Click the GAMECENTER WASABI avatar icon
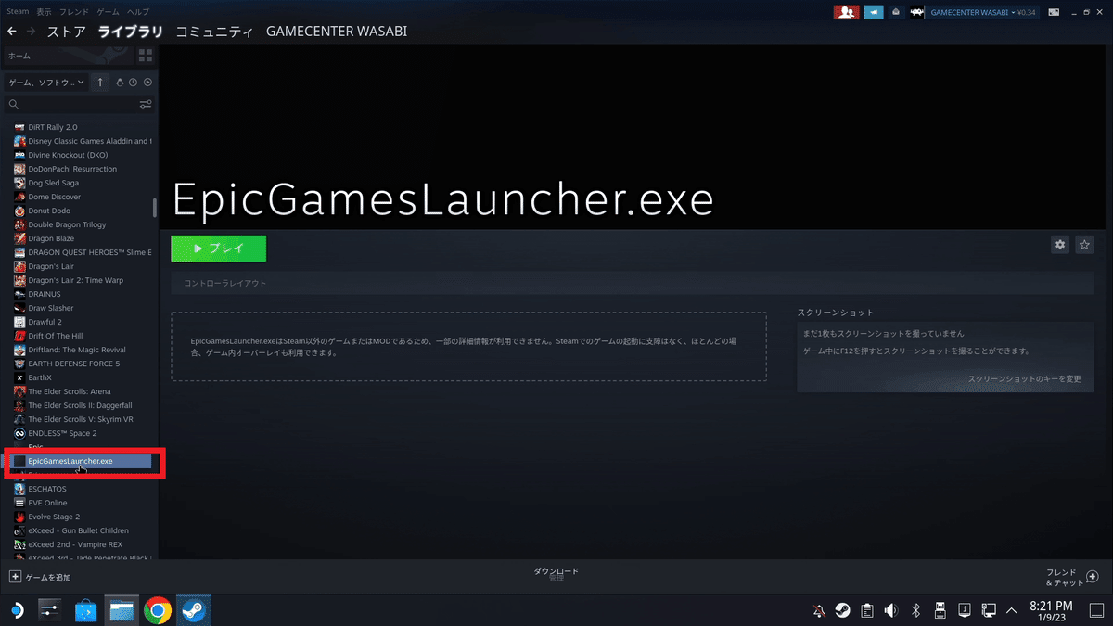Viewport: 1113px width, 626px height. point(917,12)
